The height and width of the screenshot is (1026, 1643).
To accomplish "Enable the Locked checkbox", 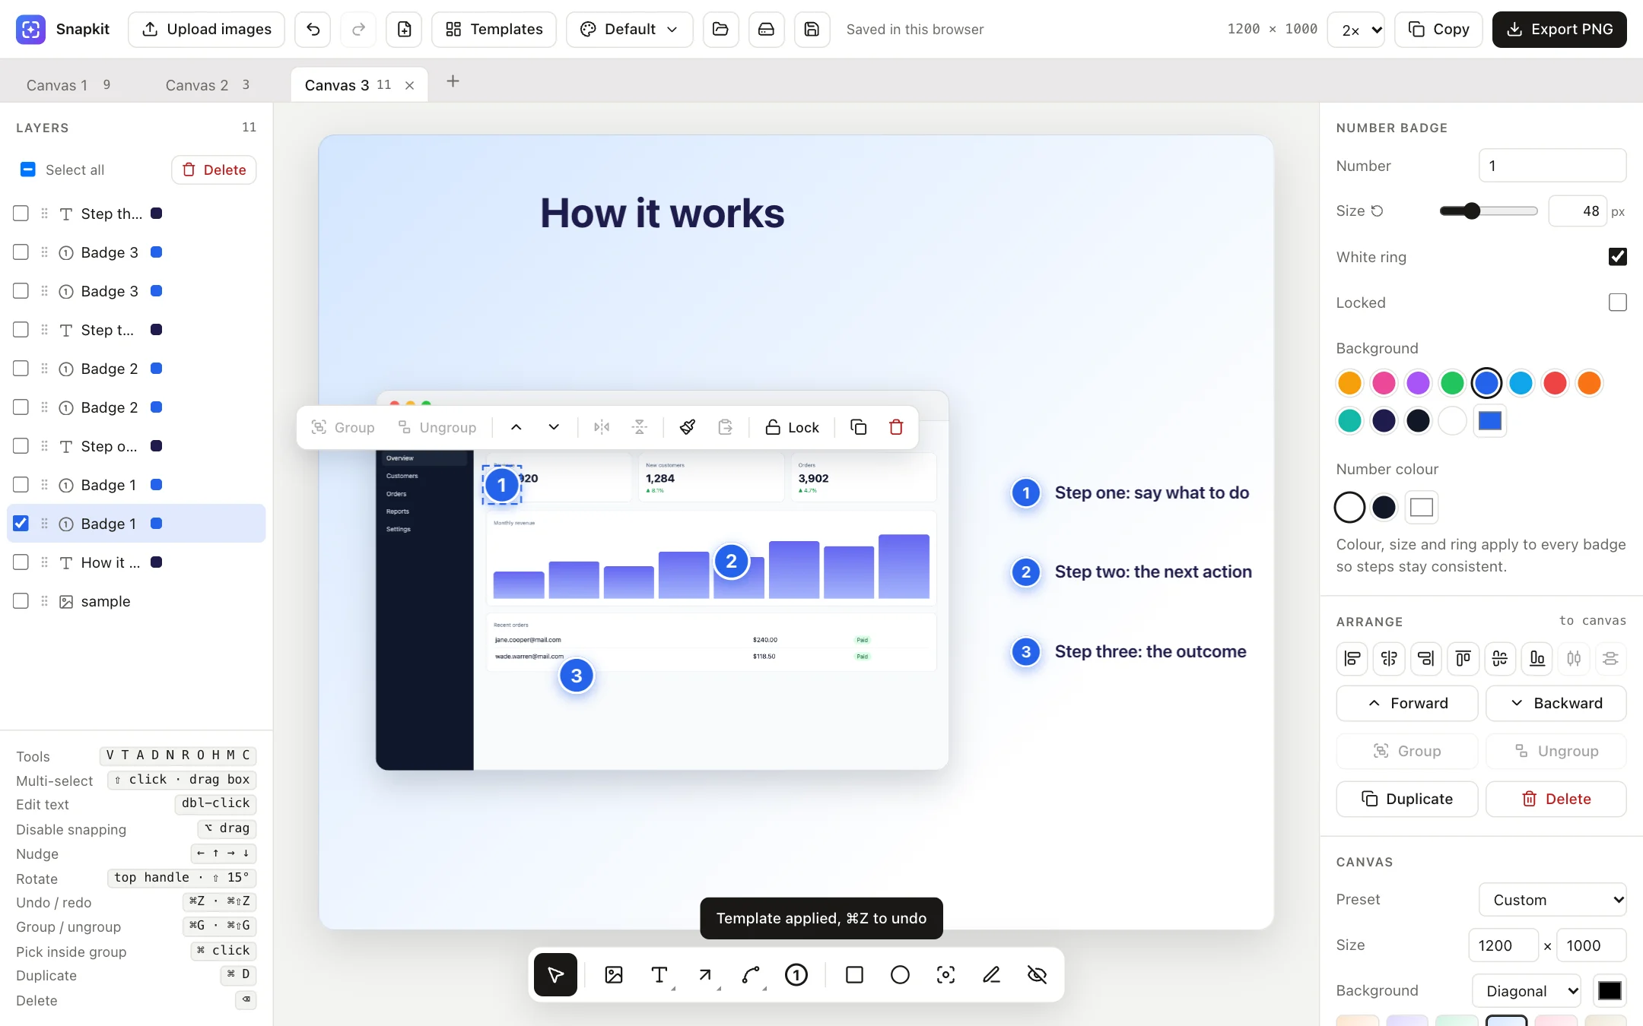I will 1617,302.
